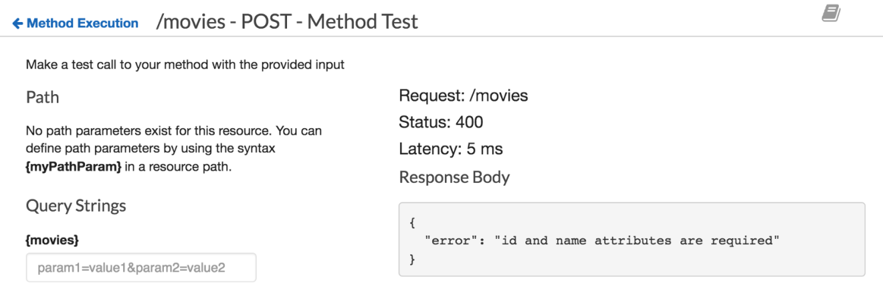Click the page title /movies - POST - Method Test
Screen dimensions: 883x283
click(287, 22)
